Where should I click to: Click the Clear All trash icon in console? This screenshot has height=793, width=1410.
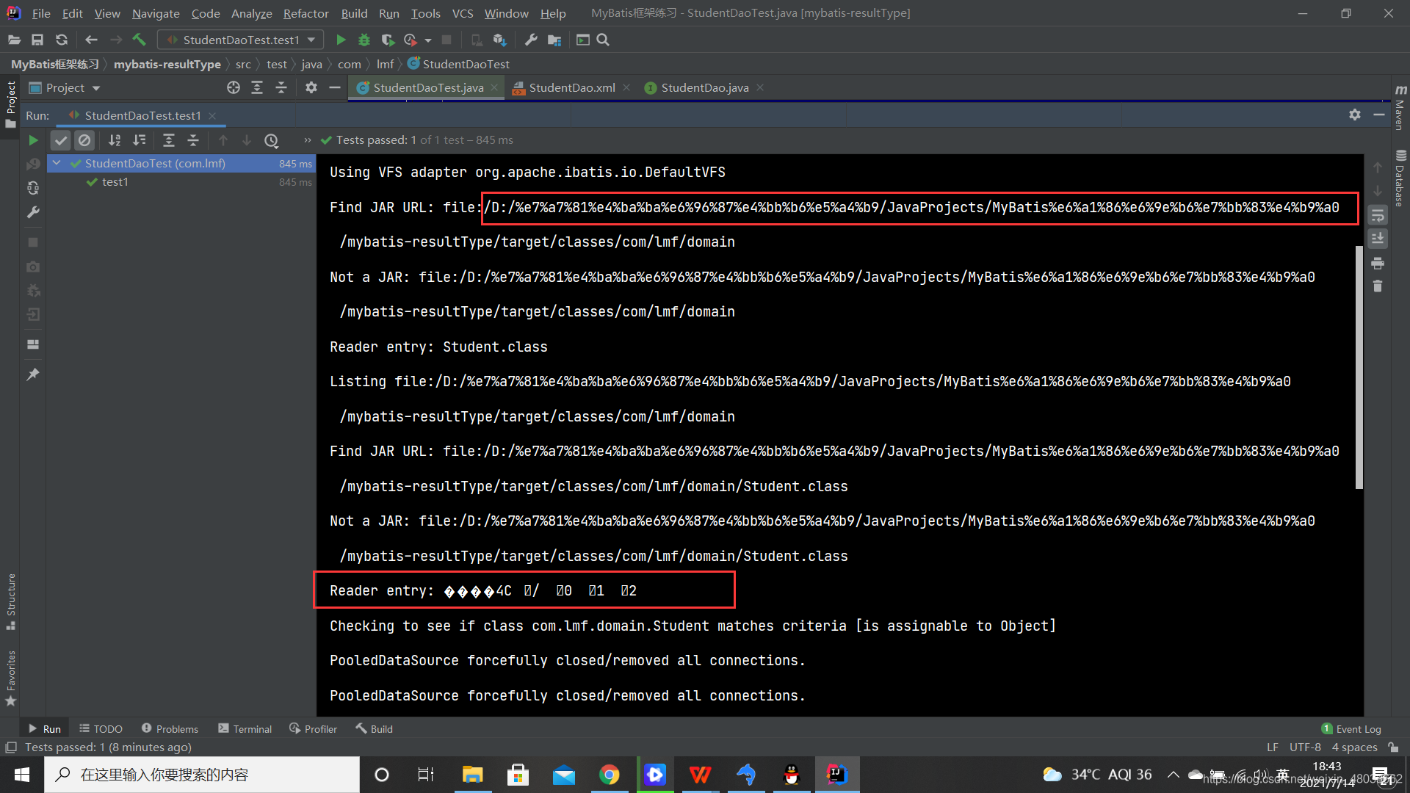[1378, 286]
